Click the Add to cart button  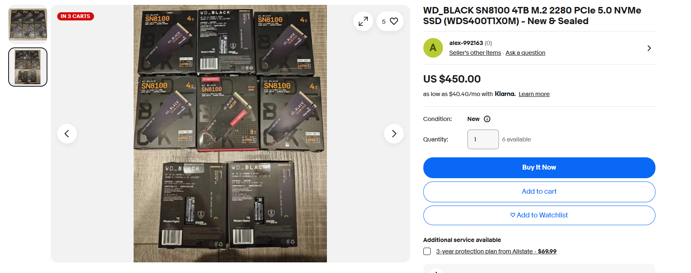point(539,192)
